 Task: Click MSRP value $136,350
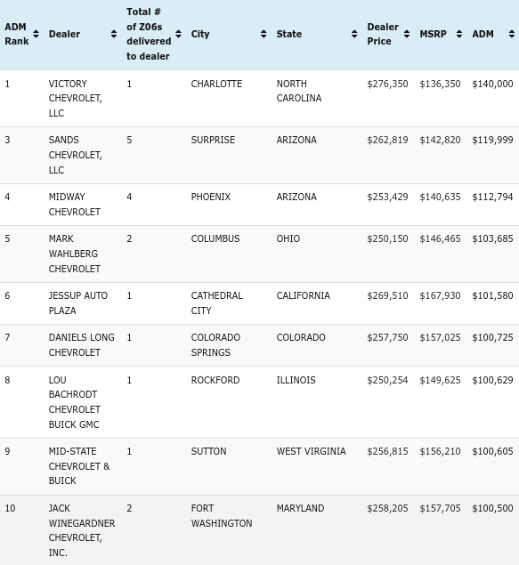pyautogui.click(x=440, y=84)
